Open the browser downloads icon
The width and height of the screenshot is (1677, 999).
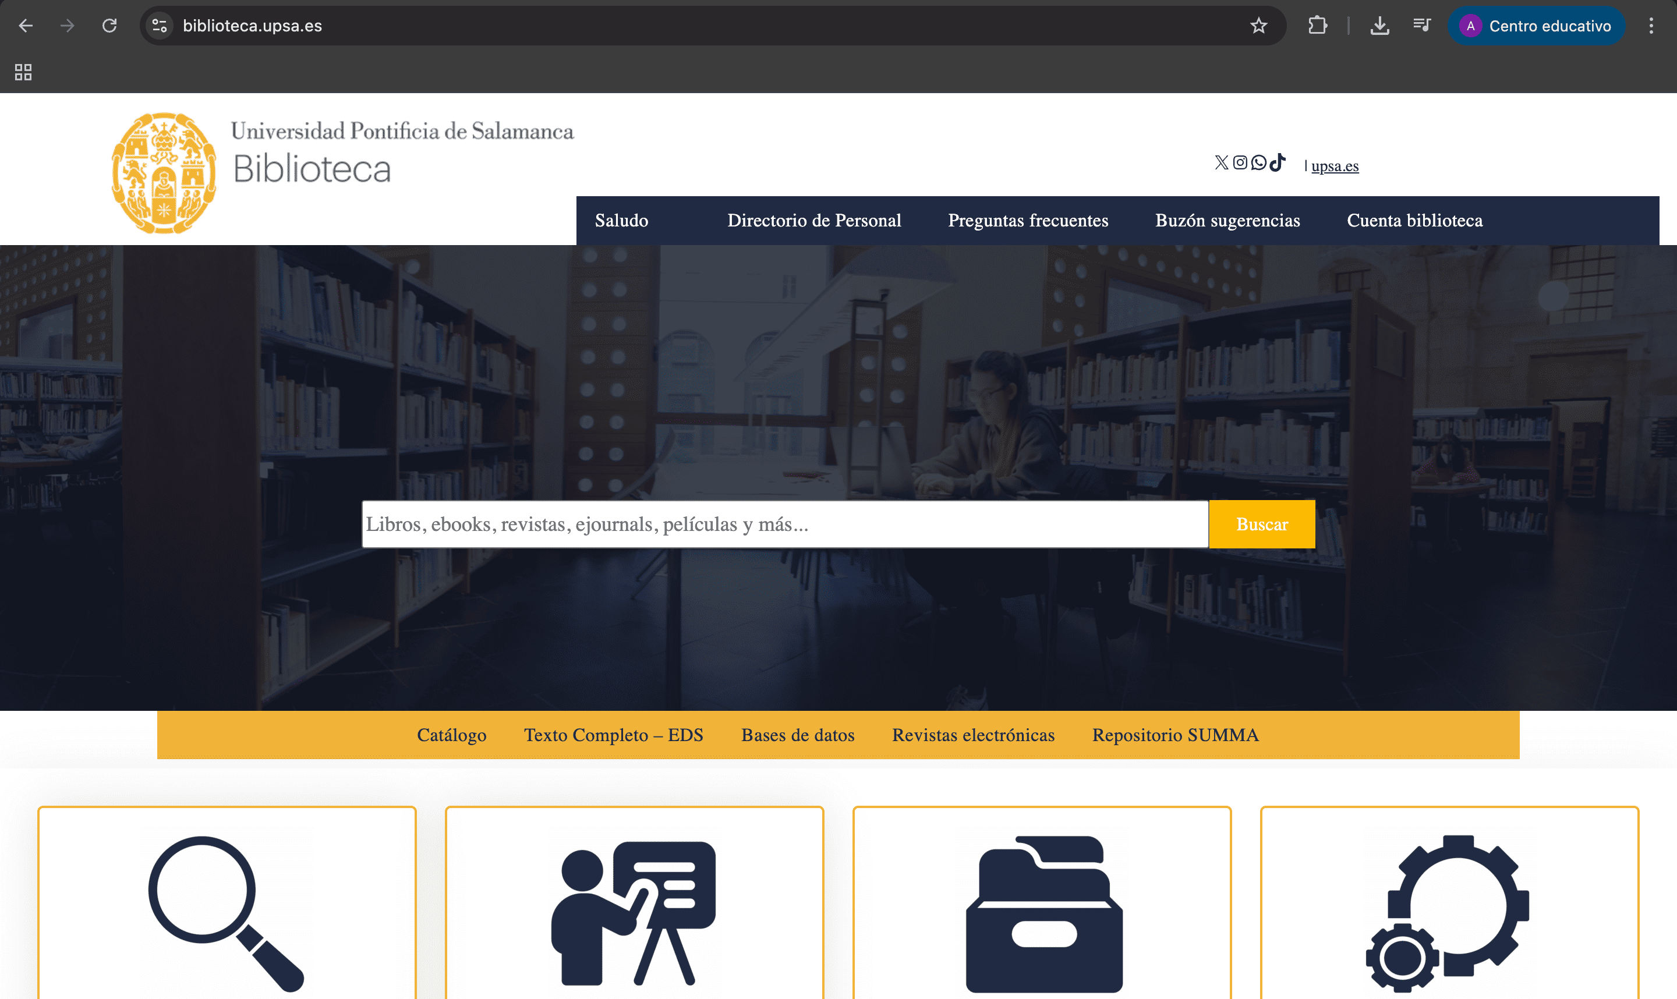point(1379,26)
